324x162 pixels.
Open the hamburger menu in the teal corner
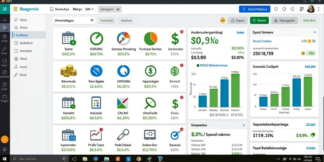click(x=5, y=9)
